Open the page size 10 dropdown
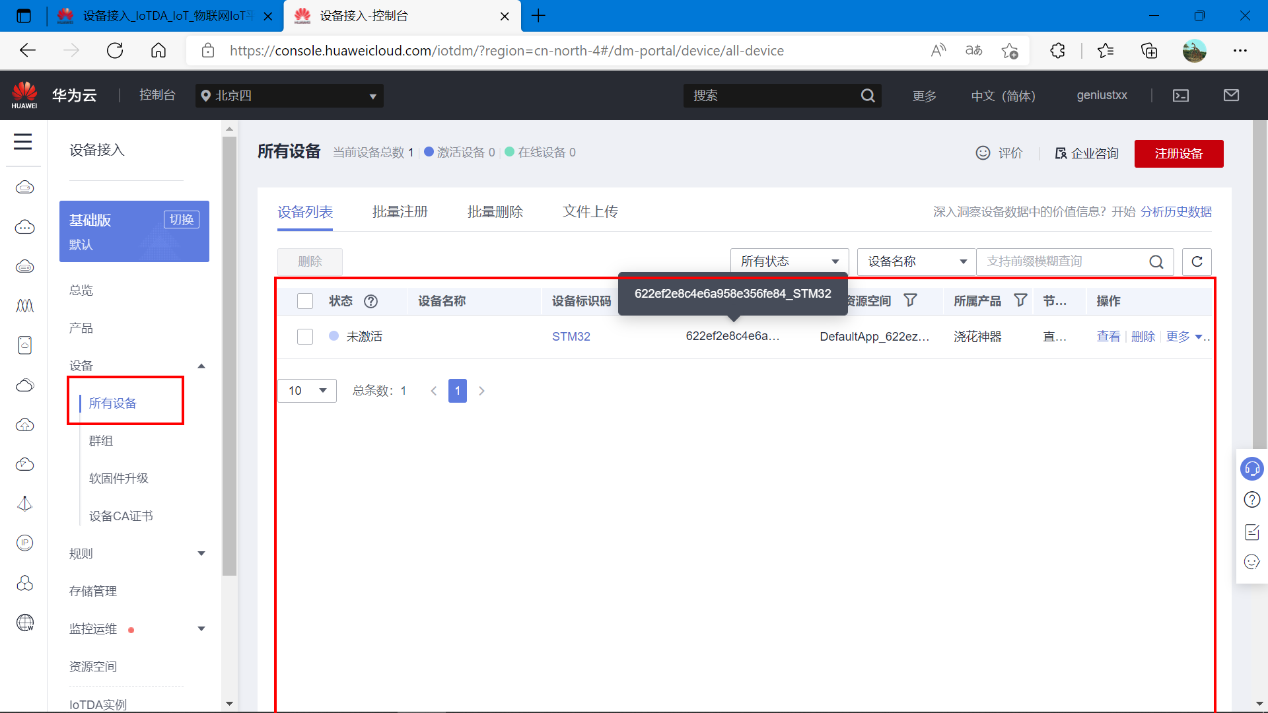Screen dimensions: 1268x713 [x=307, y=391]
